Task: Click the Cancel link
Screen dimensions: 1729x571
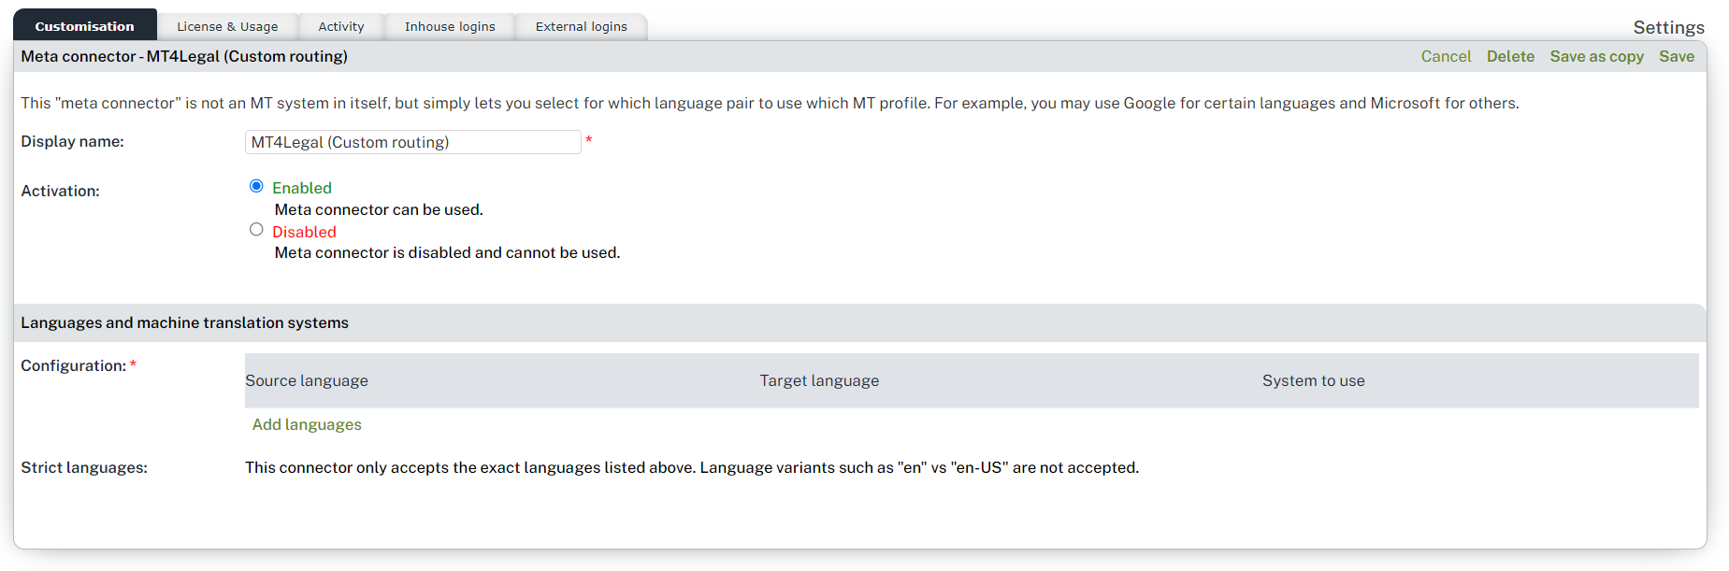Action: [1446, 56]
